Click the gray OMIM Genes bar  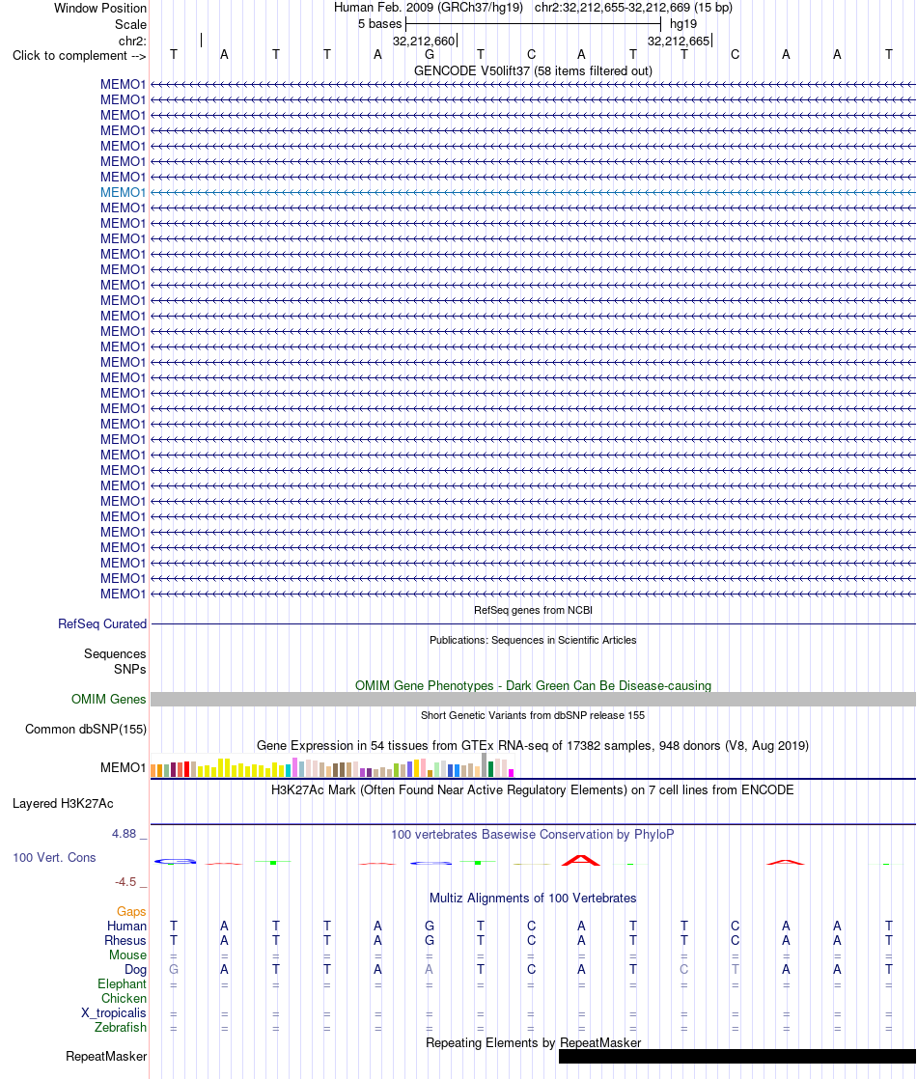(x=533, y=699)
